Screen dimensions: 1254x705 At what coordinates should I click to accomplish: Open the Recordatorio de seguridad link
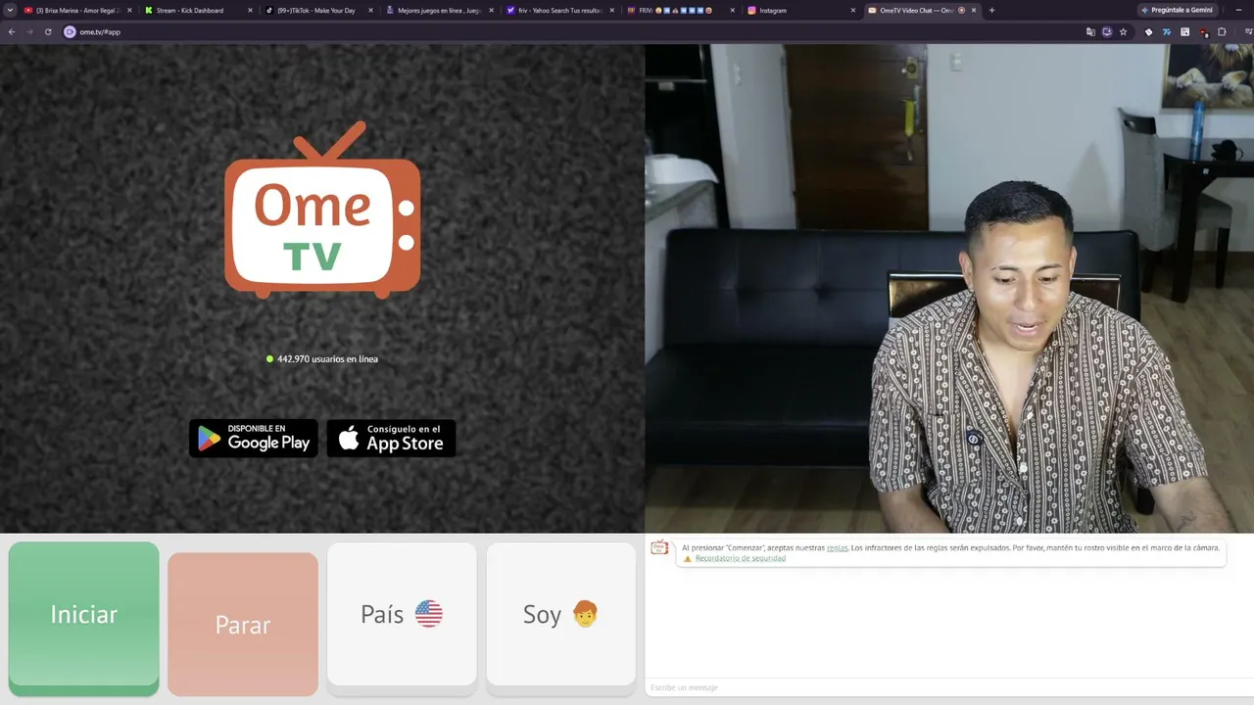[740, 558]
